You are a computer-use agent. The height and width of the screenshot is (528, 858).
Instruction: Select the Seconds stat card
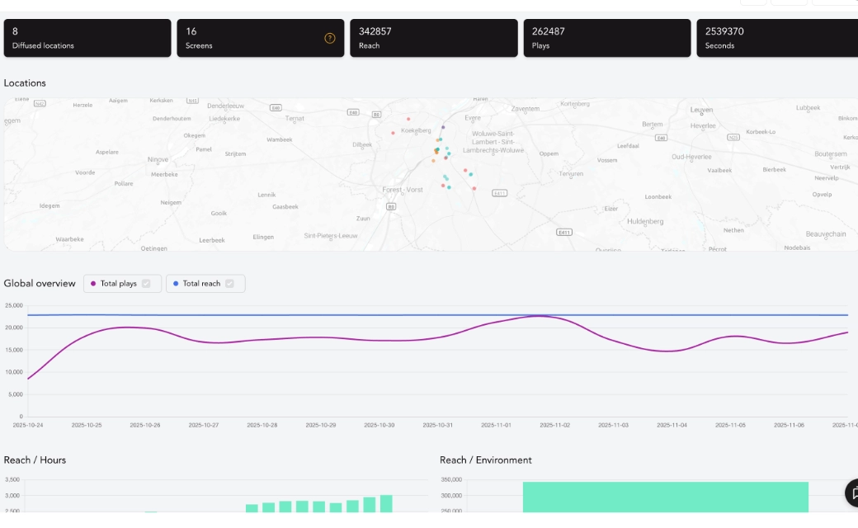(776, 38)
